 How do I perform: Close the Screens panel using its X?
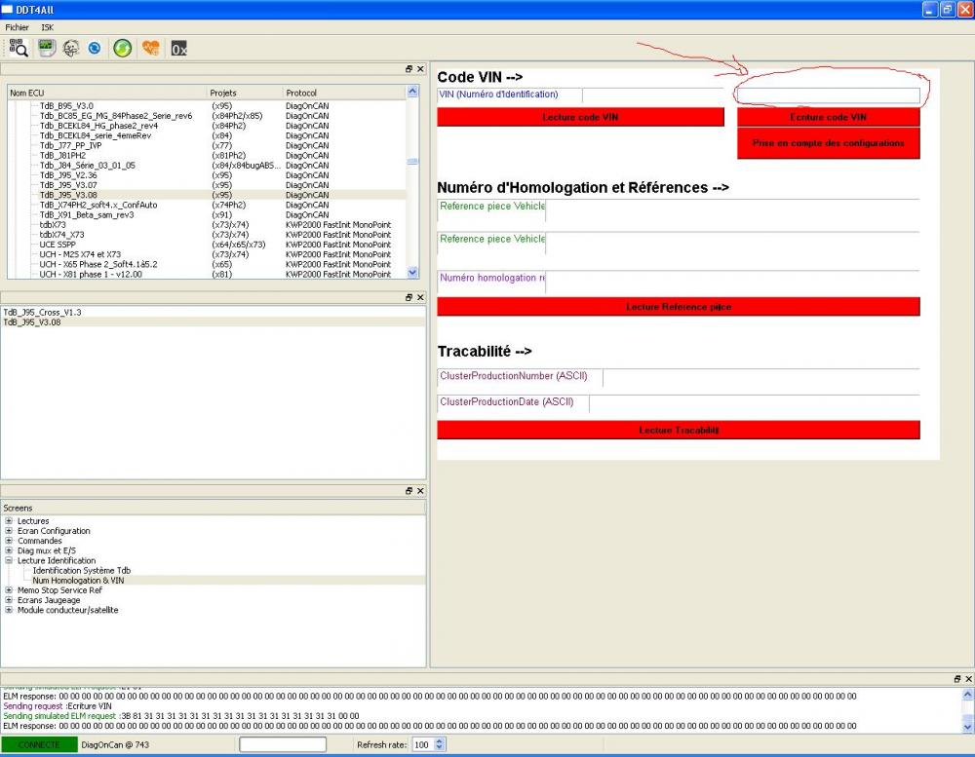pos(420,491)
